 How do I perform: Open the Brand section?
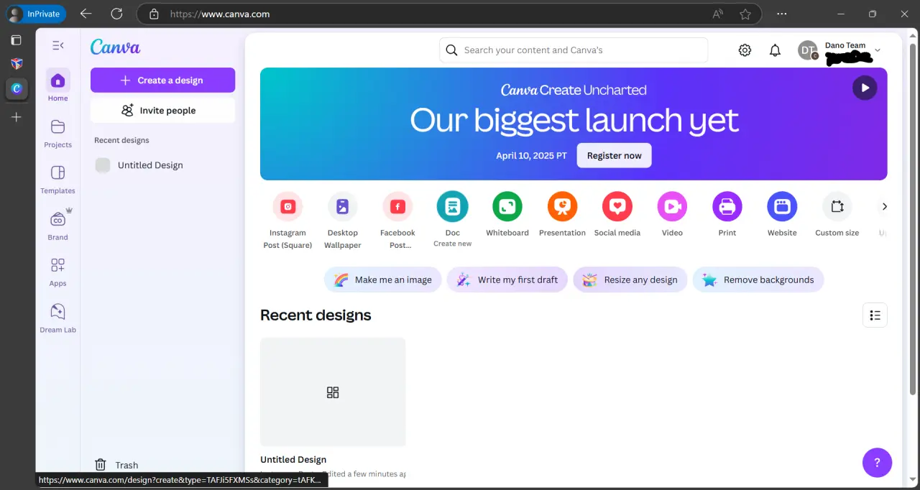coord(58,225)
